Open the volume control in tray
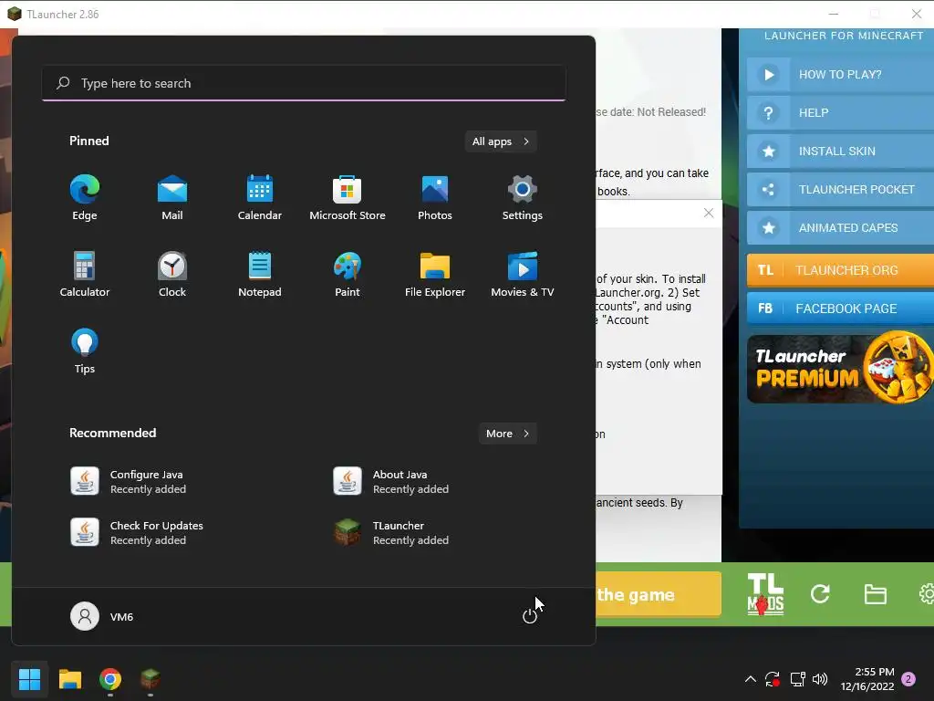The width and height of the screenshot is (934, 701). pos(820,679)
